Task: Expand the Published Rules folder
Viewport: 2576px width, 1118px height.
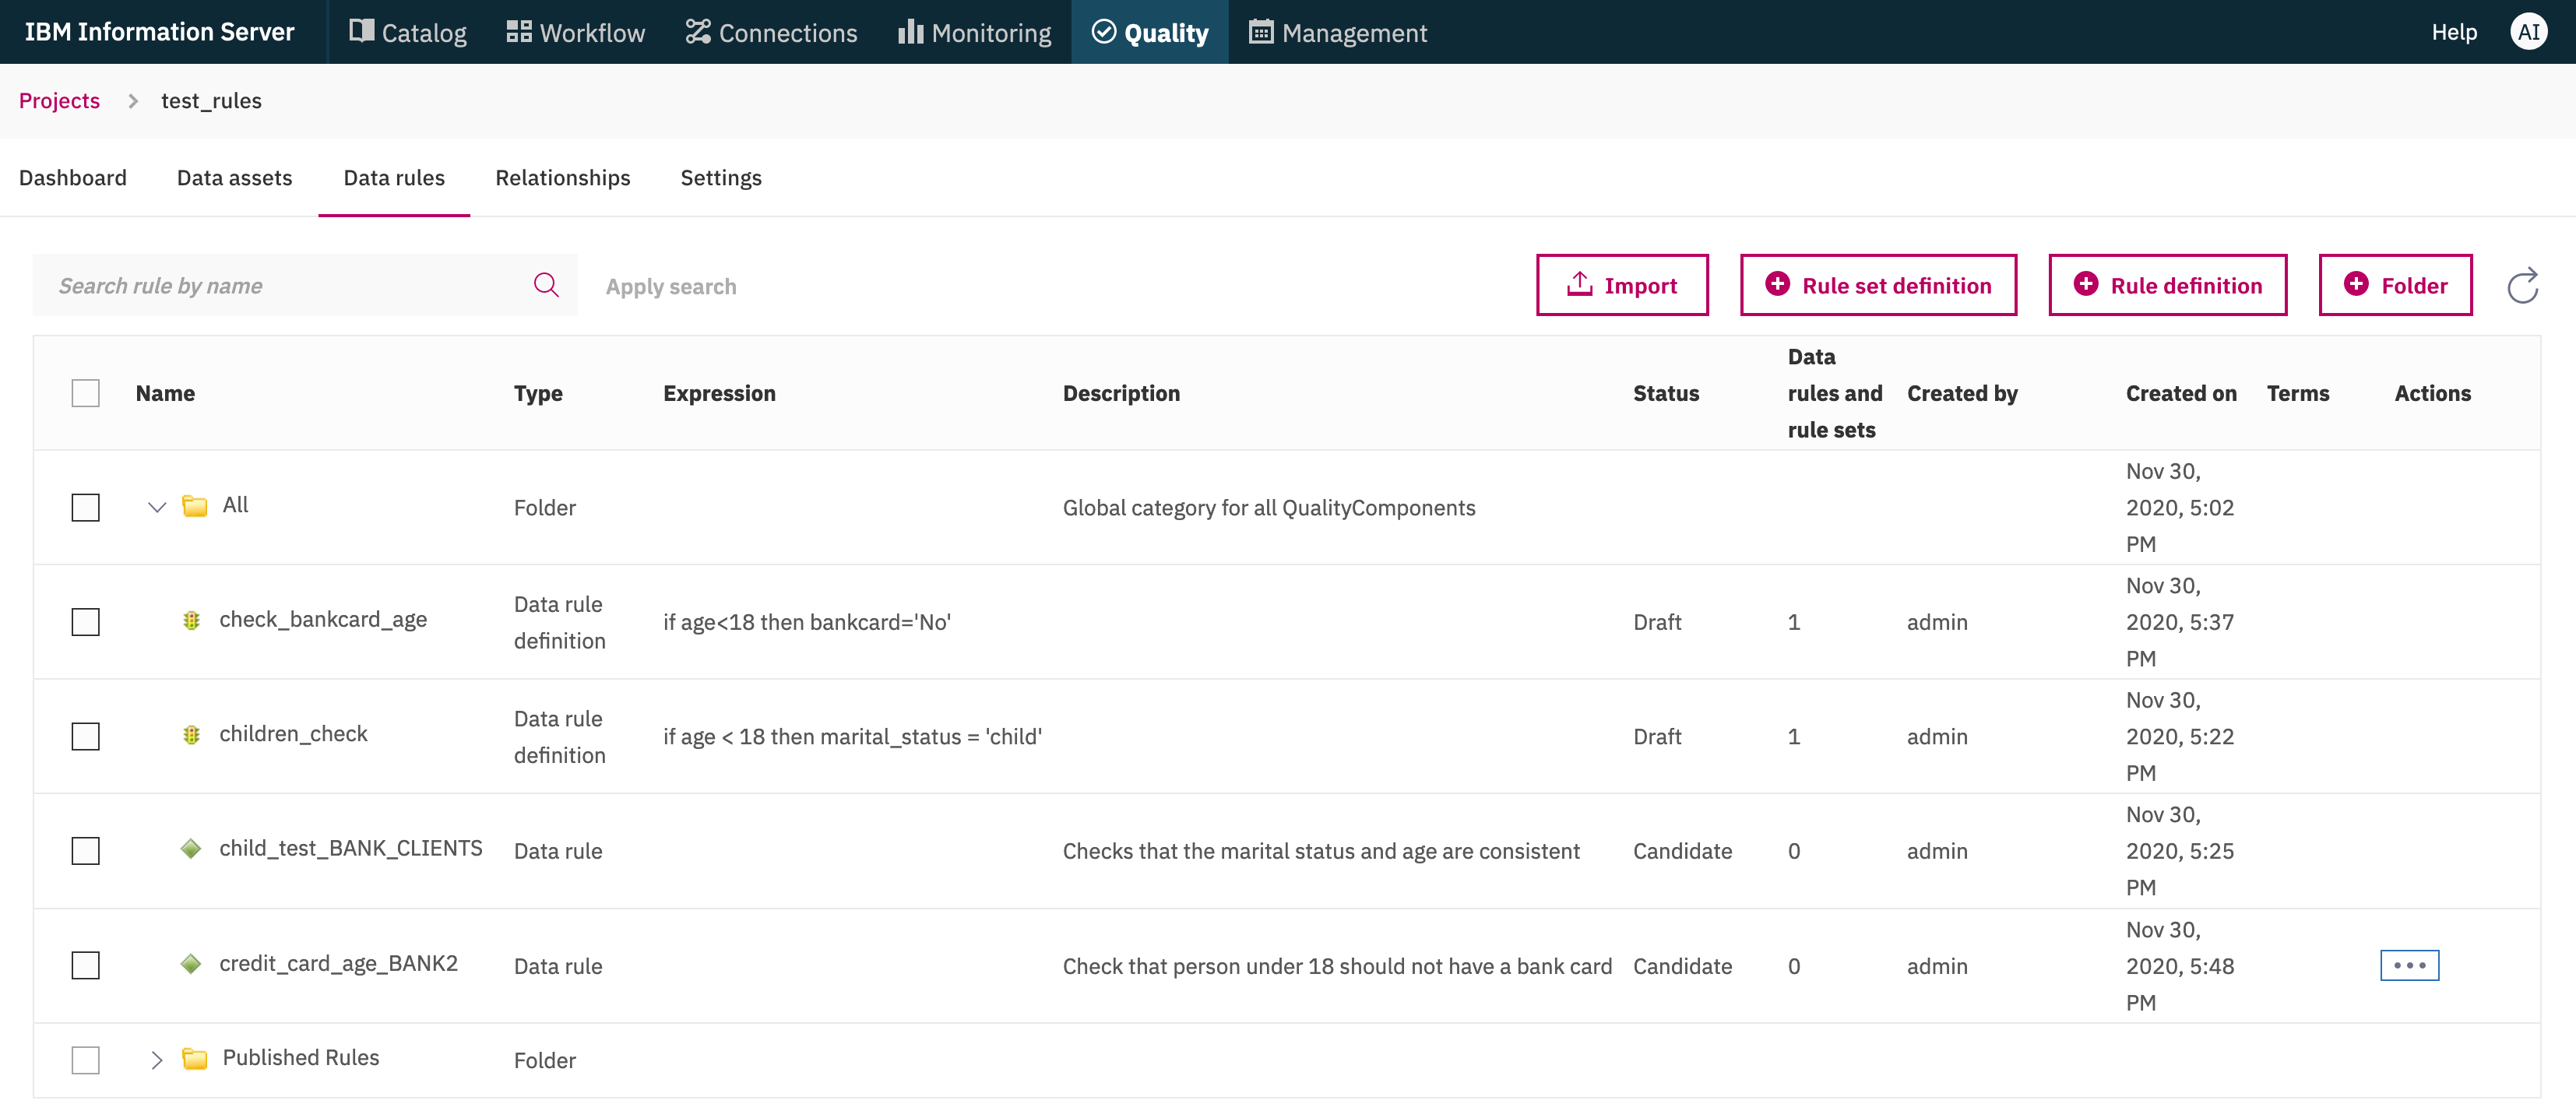Action: [x=157, y=1060]
